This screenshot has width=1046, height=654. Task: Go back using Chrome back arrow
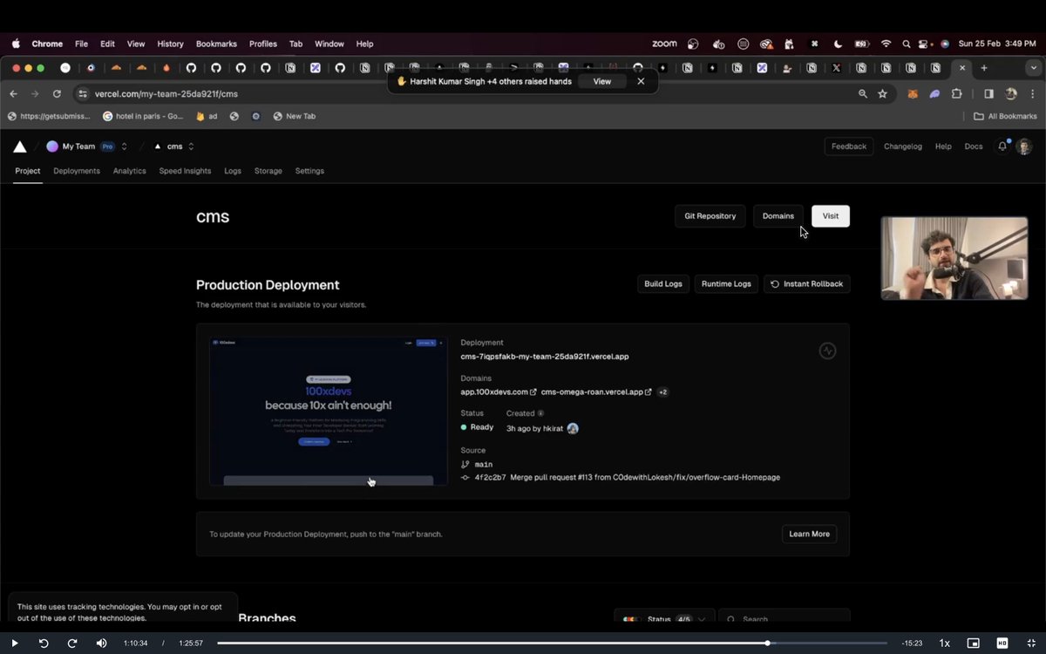[13, 93]
